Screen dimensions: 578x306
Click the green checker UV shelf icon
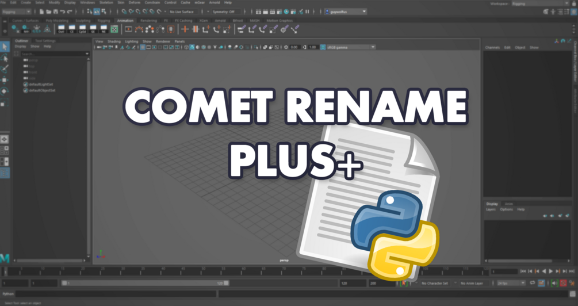114,29
